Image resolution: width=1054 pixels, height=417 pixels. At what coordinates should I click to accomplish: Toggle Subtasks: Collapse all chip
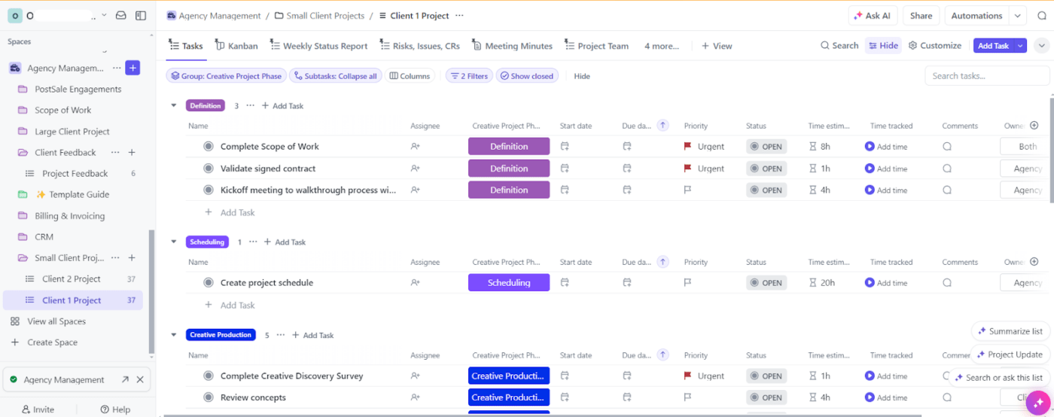[x=336, y=76]
